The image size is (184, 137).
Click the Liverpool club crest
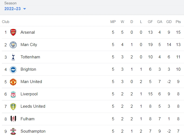[13, 94]
